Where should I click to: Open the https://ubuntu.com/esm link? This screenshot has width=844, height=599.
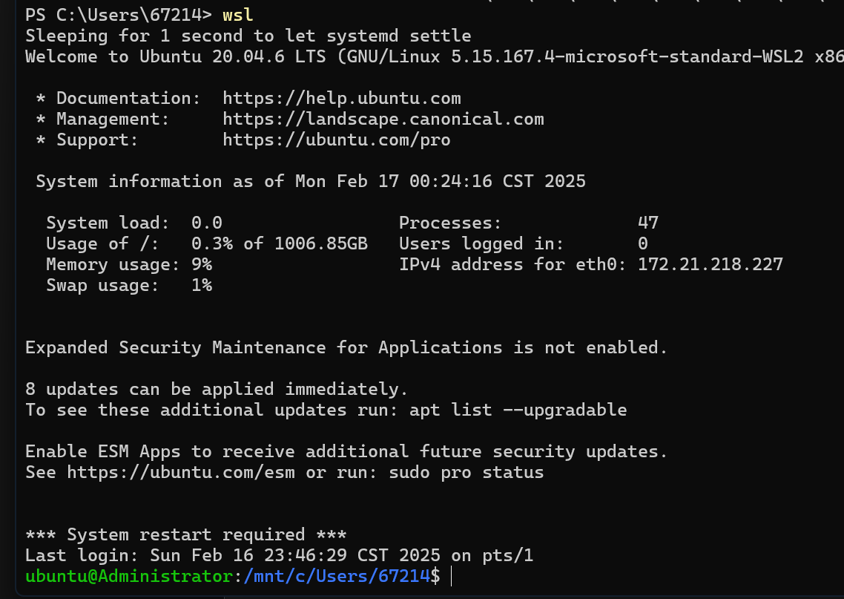coord(181,472)
